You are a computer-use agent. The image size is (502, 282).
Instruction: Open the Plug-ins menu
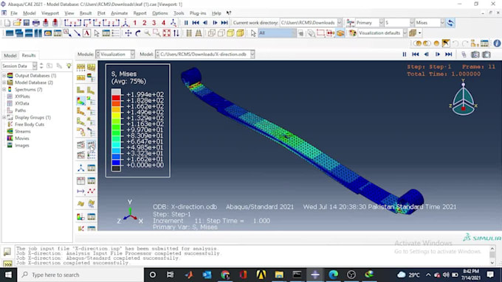[x=198, y=13]
